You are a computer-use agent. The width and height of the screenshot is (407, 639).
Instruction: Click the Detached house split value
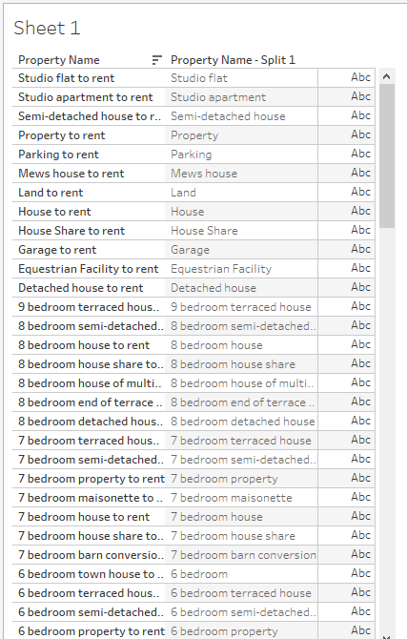click(x=214, y=288)
